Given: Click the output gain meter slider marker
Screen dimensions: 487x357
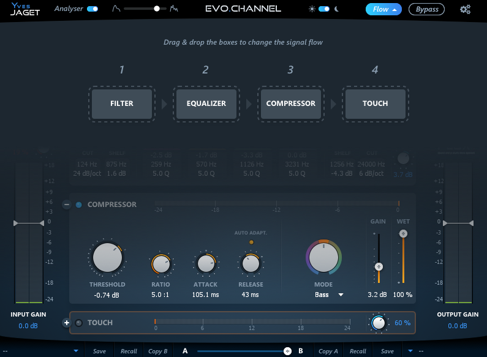Looking at the screenshot, I should 458,223.
